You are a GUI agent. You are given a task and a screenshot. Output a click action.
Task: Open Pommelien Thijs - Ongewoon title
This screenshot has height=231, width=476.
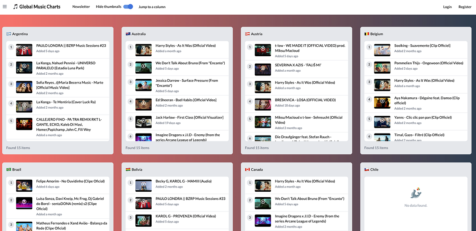click(x=429, y=63)
